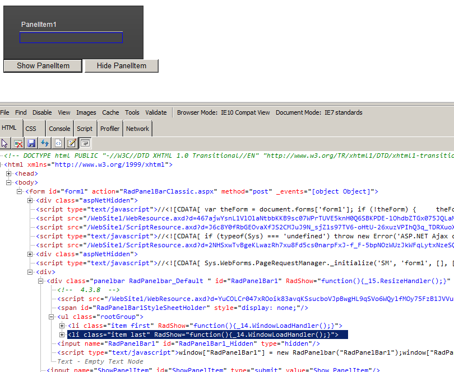Open the Tools menu
The image size is (454, 372).
[x=132, y=112]
